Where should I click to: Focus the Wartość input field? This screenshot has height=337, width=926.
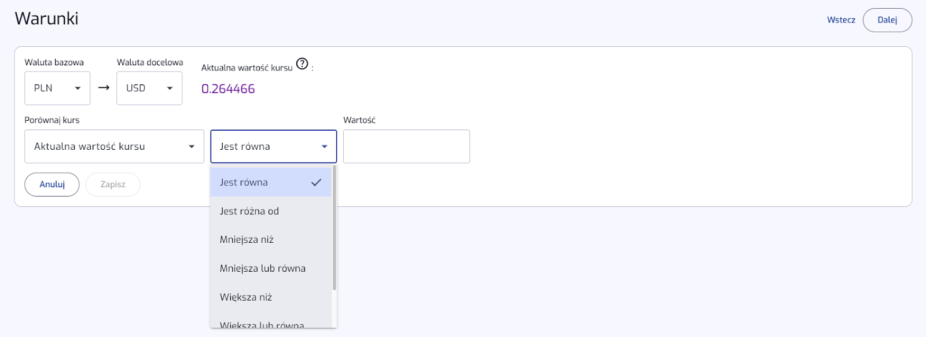pyautogui.click(x=406, y=146)
